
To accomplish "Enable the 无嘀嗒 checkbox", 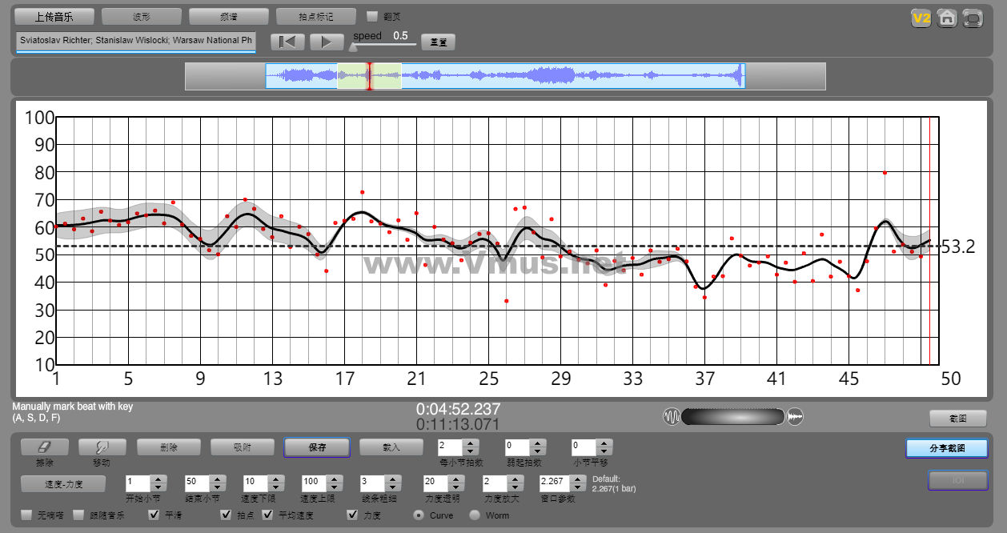I will click(x=26, y=515).
